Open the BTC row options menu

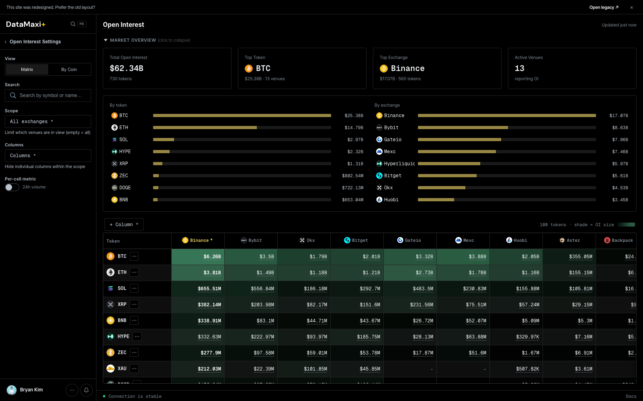coord(134,256)
